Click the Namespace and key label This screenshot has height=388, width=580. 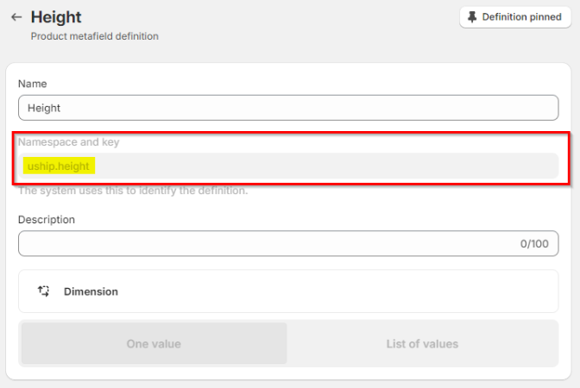(x=67, y=141)
